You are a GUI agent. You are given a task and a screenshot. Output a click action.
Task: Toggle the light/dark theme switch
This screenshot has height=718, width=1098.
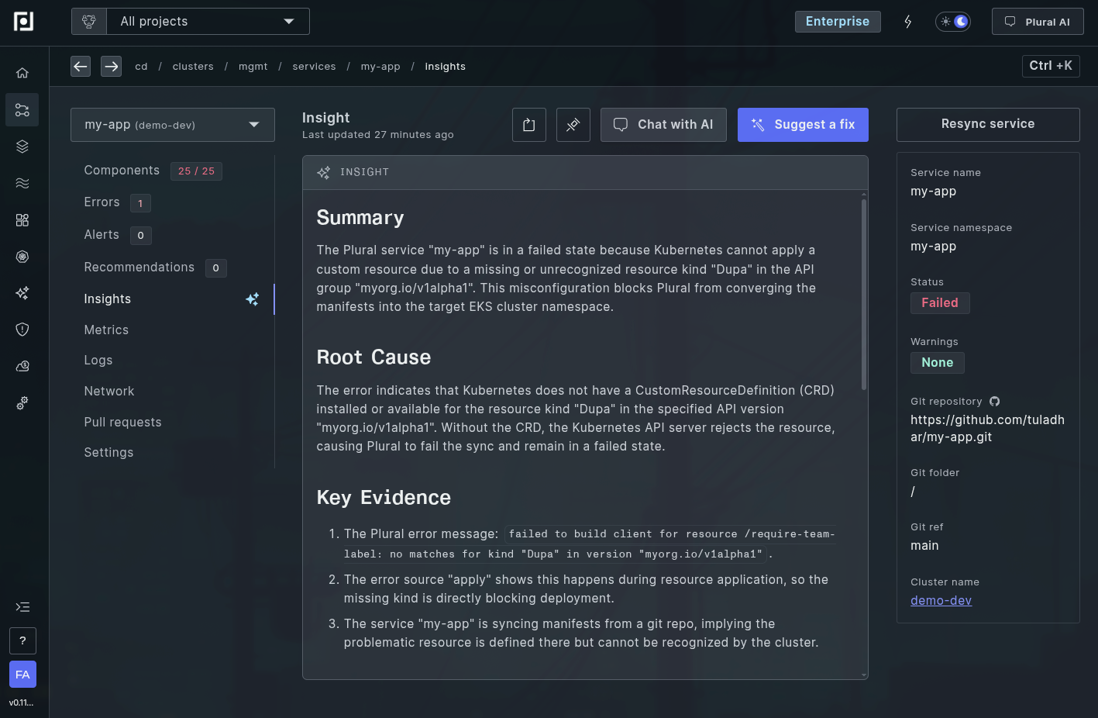pos(953,22)
